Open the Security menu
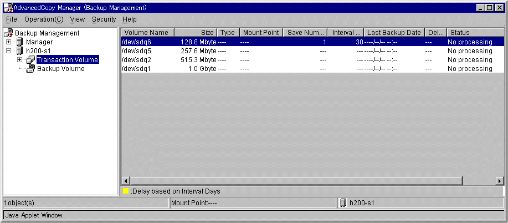Image resolution: width=508 pixels, height=223 pixels. pyautogui.click(x=104, y=19)
